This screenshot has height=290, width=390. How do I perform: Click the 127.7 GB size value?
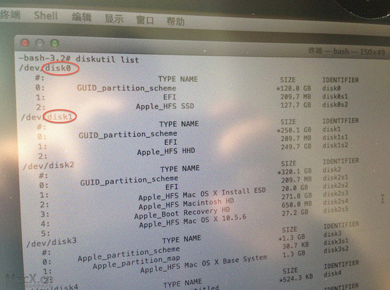296,105
